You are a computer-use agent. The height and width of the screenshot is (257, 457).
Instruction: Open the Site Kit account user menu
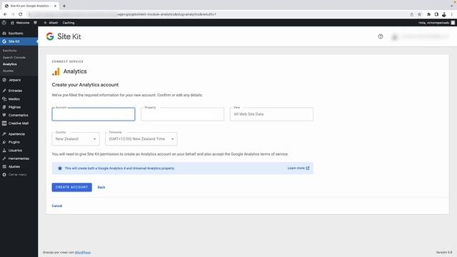click(421, 36)
